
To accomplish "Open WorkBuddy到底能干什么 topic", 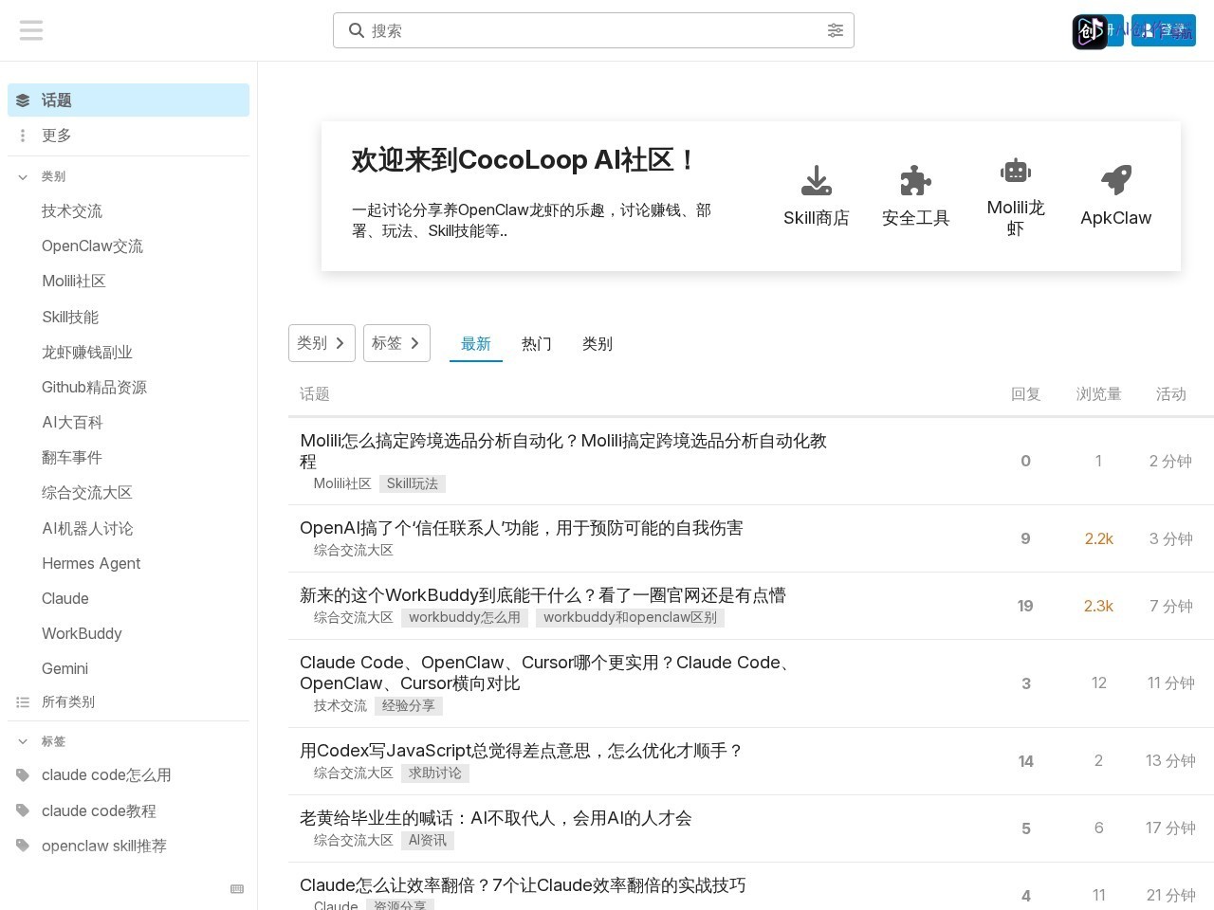I will [543, 595].
